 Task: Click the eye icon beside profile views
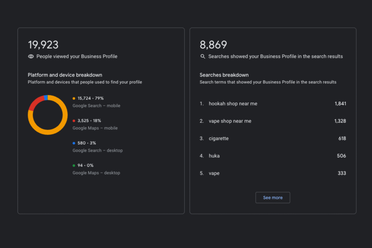tap(31, 57)
